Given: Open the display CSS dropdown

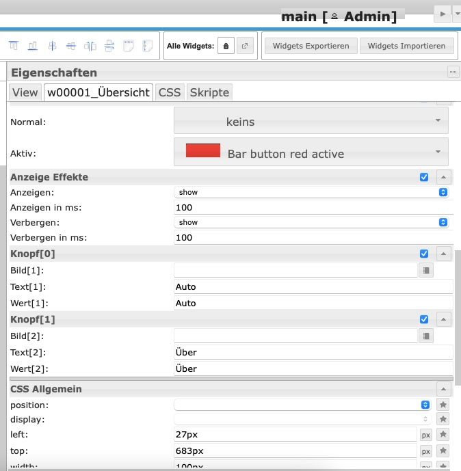Looking at the screenshot, I should [302, 419].
